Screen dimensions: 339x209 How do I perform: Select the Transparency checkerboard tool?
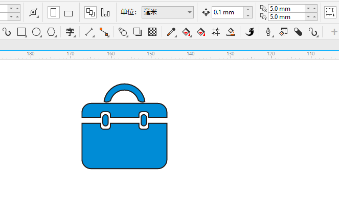[x=152, y=32]
